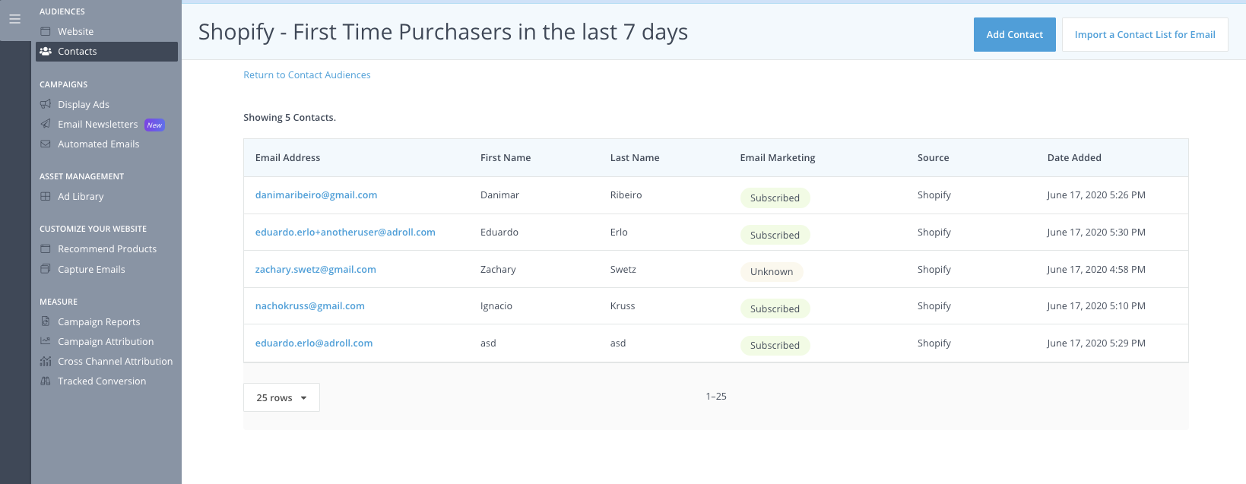Click the Ad Library grid icon
Image resolution: width=1246 pixels, height=484 pixels.
(x=46, y=196)
